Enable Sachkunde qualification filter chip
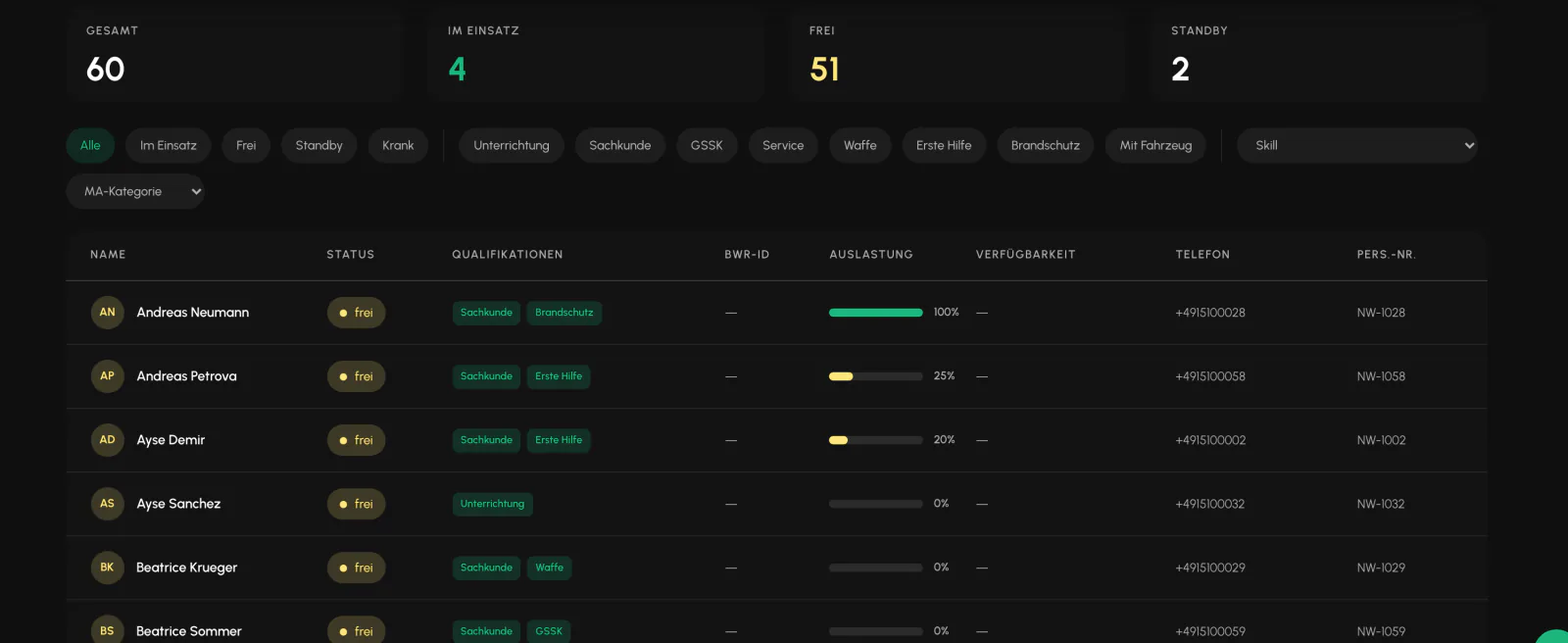 620,145
